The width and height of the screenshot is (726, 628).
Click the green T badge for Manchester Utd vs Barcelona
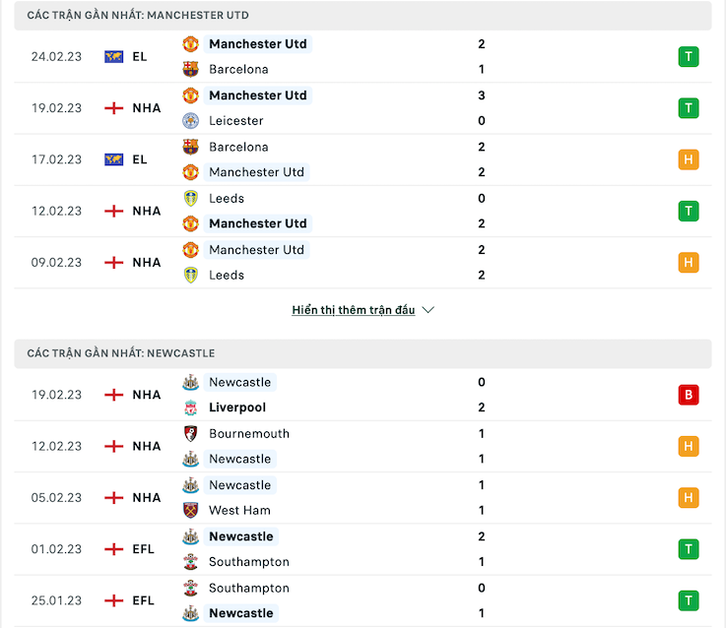(689, 57)
